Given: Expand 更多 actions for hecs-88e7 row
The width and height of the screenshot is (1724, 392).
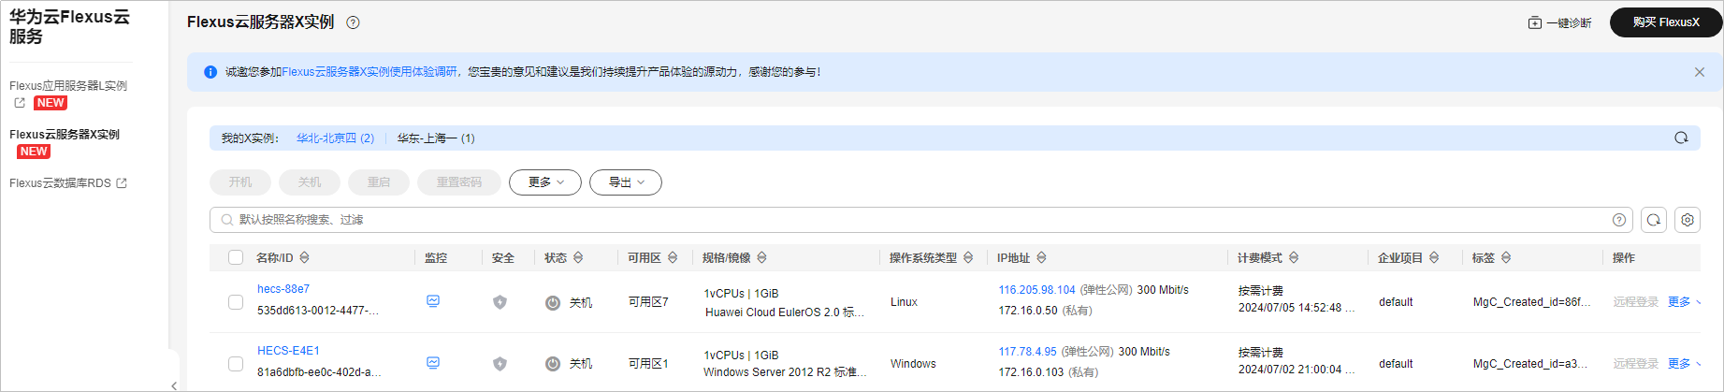Looking at the screenshot, I should (x=1685, y=302).
